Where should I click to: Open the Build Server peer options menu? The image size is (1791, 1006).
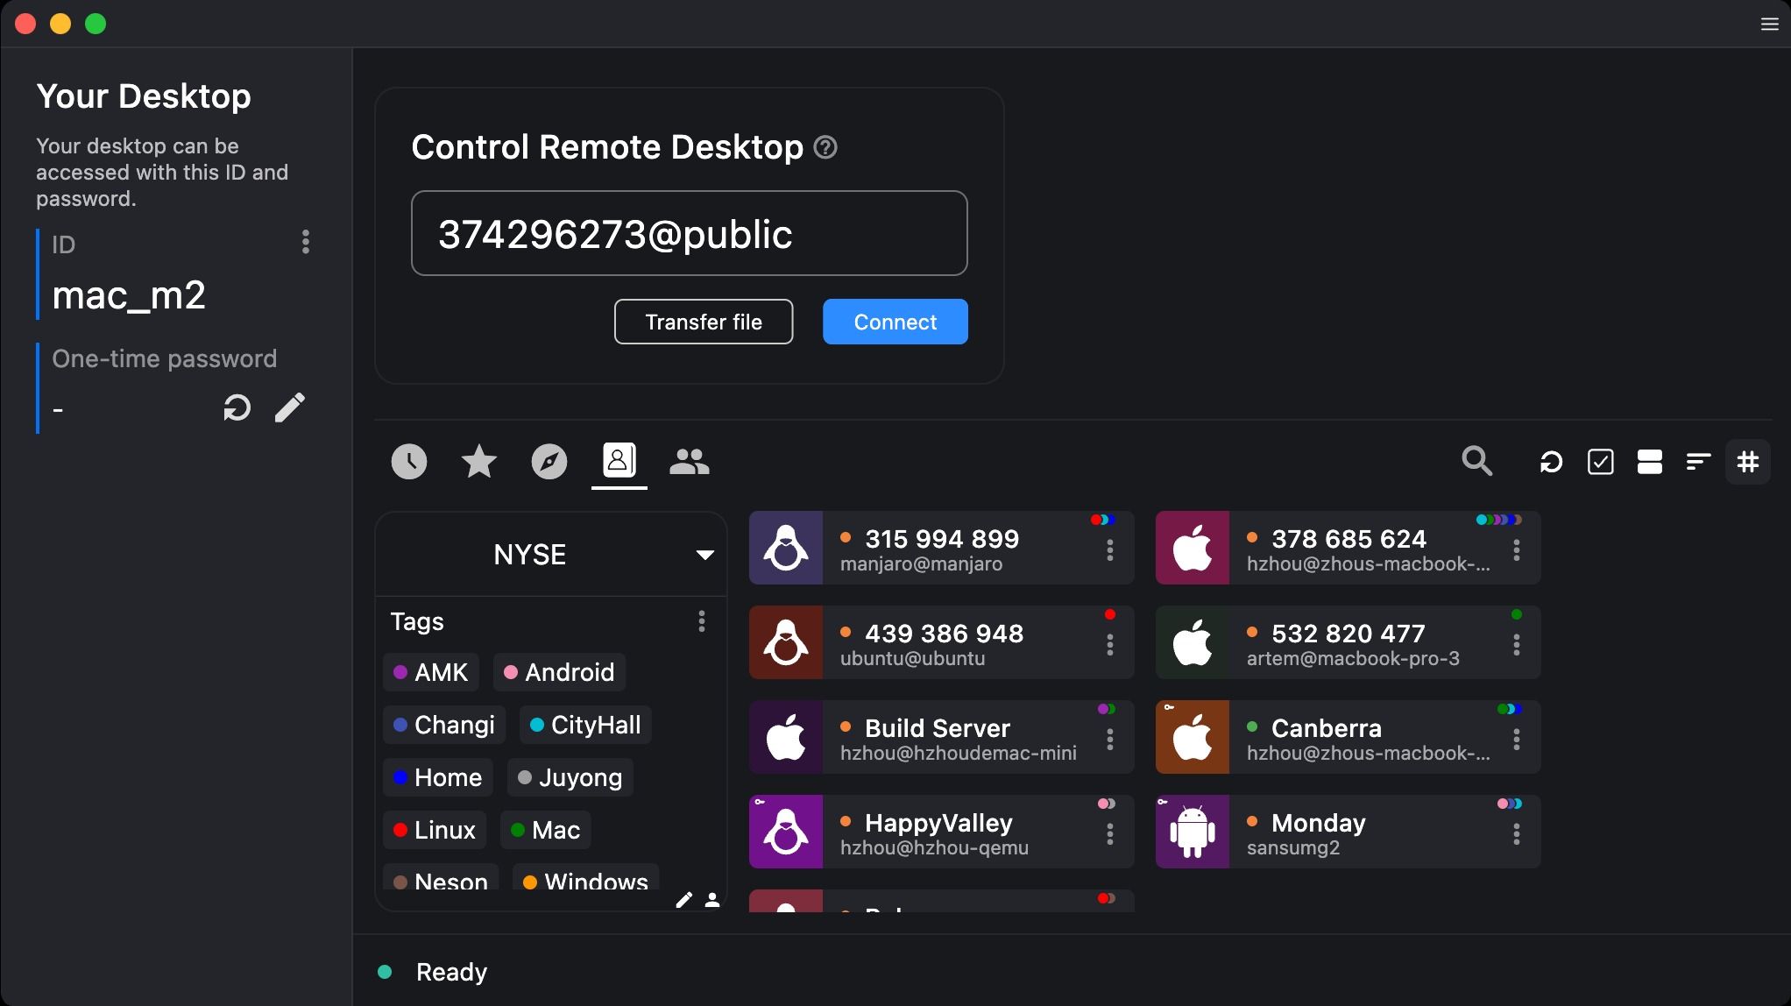click(1109, 737)
